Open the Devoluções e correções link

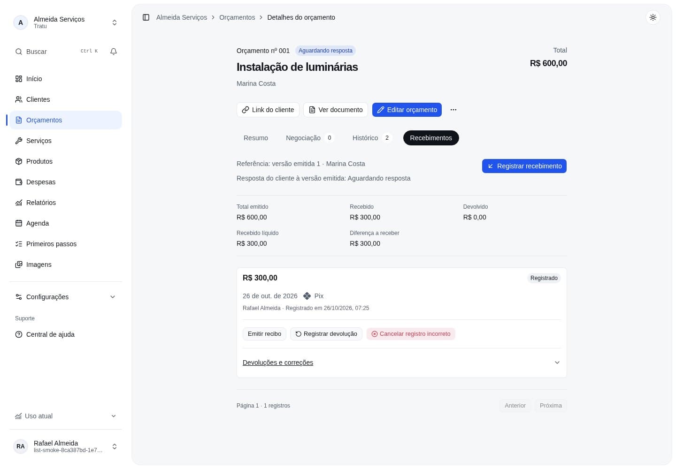[278, 363]
